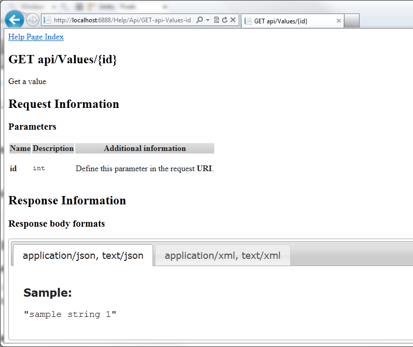Click the page icon in the address bar
The height and width of the screenshot is (347, 413).
click(x=47, y=20)
